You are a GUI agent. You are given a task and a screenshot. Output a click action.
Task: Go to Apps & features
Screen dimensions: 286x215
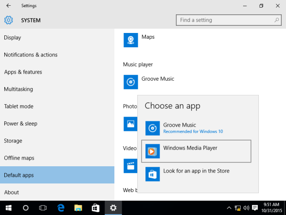57,72
